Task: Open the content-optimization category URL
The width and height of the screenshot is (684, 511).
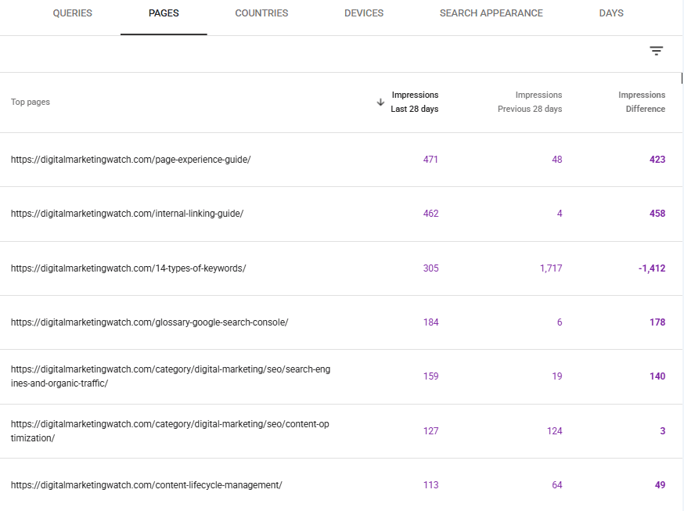Action: (170, 430)
